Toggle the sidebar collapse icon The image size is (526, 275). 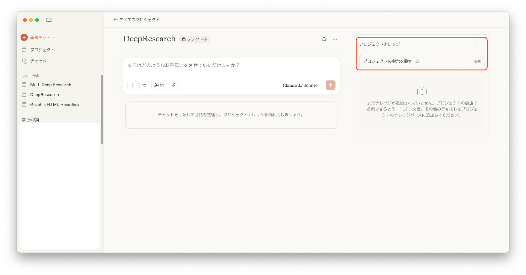tap(49, 20)
